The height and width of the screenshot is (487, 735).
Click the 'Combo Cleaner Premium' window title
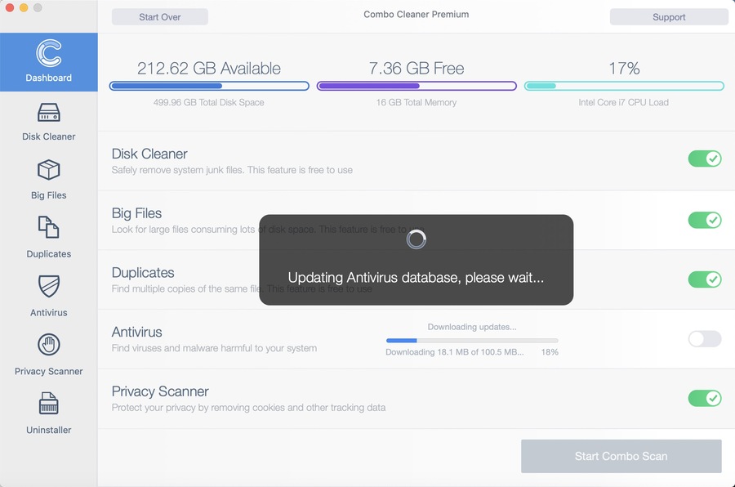coord(416,15)
